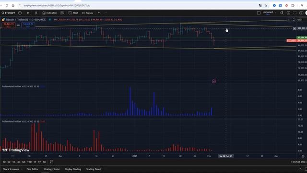Select the 1M date range
The image size is (307, 173).
[14, 162]
